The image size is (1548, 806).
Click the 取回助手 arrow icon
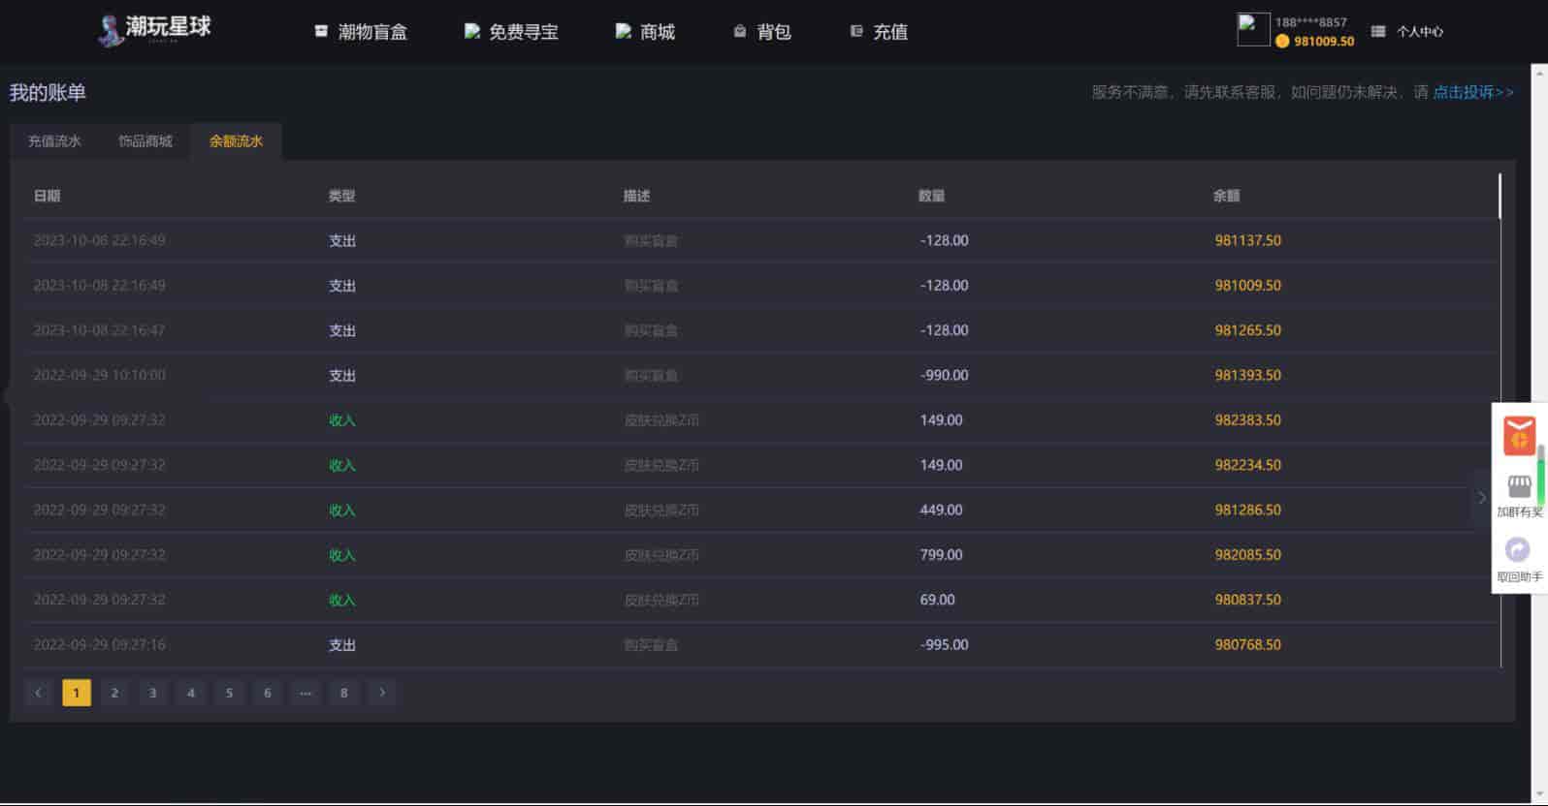pyautogui.click(x=1518, y=550)
